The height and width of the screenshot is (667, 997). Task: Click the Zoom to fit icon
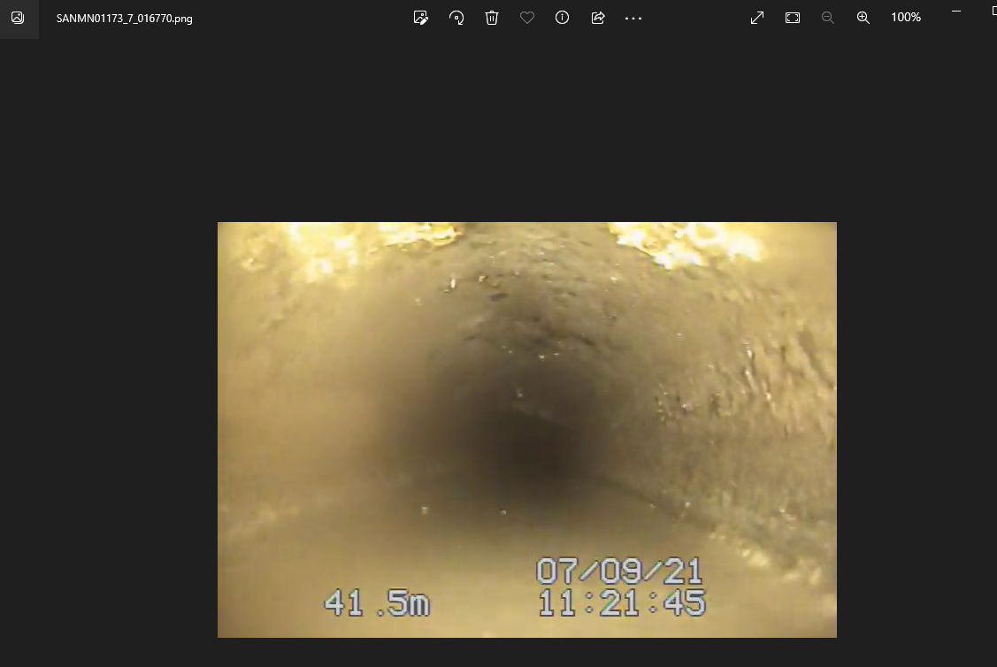793,18
